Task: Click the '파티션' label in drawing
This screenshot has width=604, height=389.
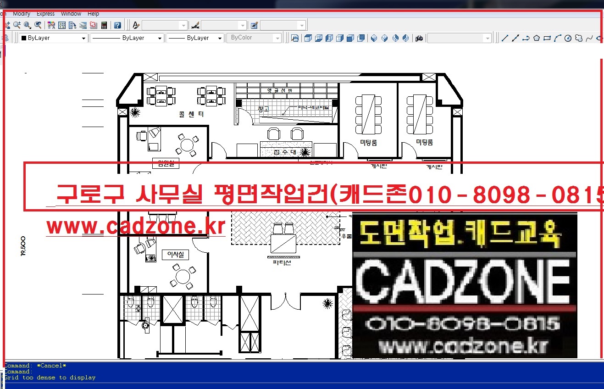Action: (x=282, y=263)
